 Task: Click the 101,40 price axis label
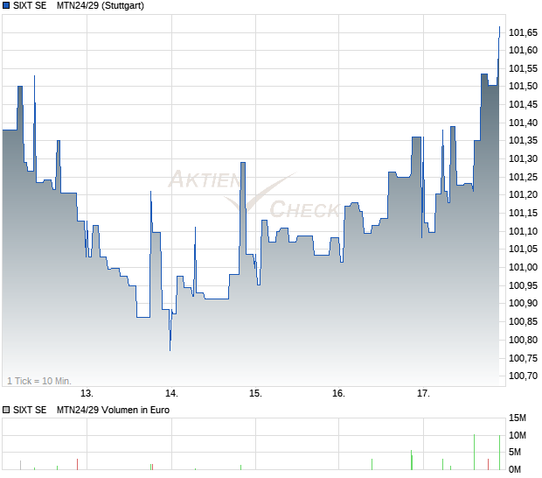pos(523,123)
